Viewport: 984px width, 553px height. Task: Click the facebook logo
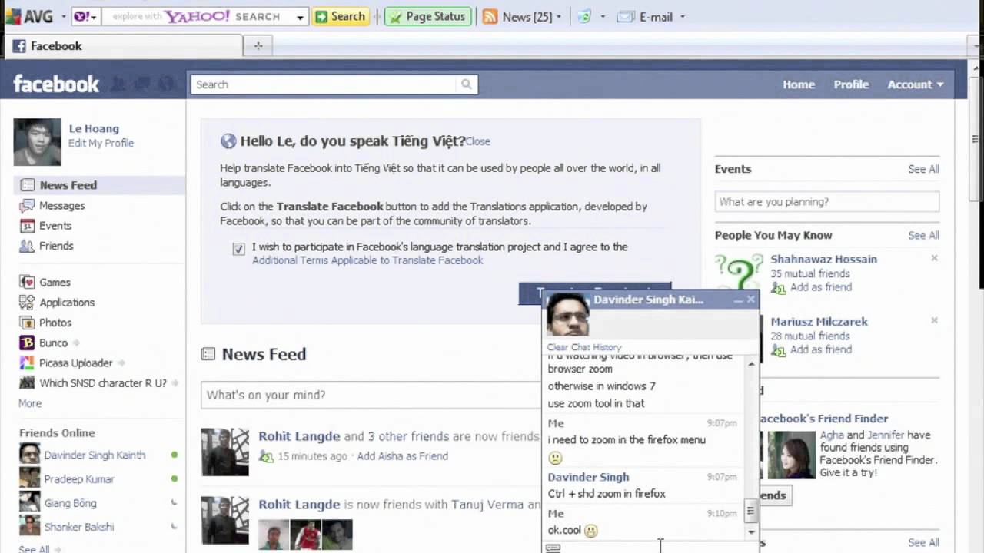pos(56,84)
